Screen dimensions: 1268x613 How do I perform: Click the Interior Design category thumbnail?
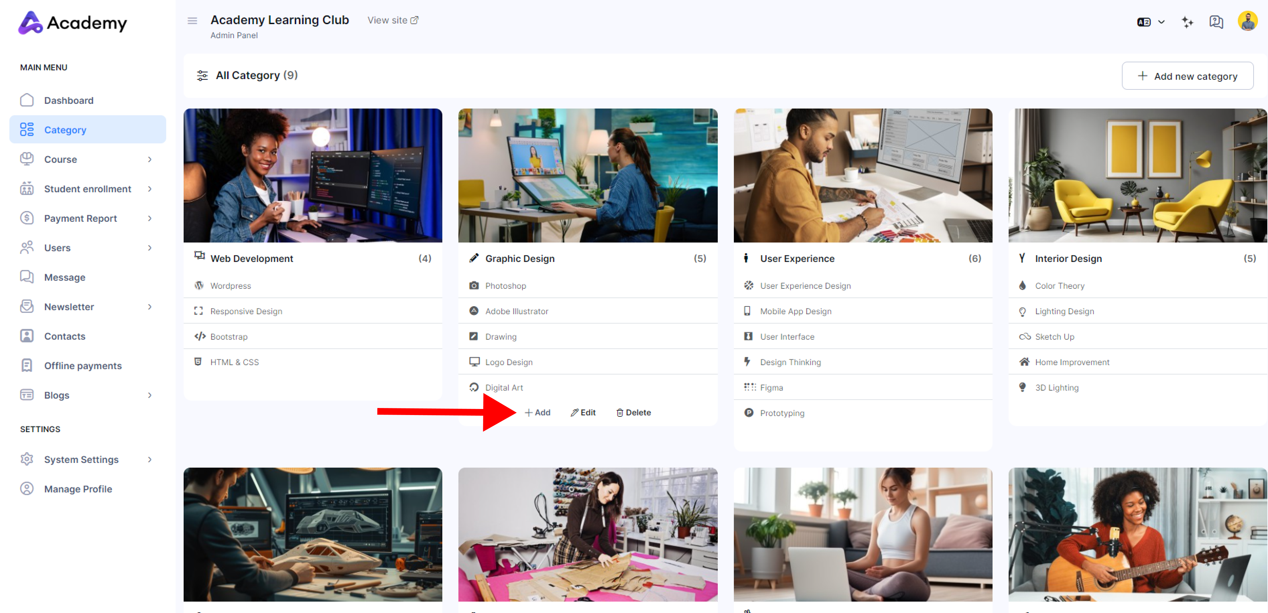pos(1137,175)
